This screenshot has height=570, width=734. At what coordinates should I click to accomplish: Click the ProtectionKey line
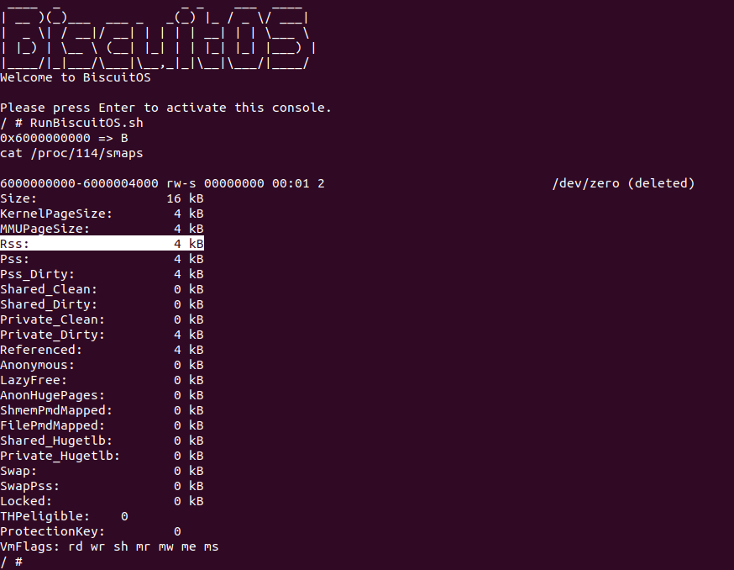[x=90, y=531]
